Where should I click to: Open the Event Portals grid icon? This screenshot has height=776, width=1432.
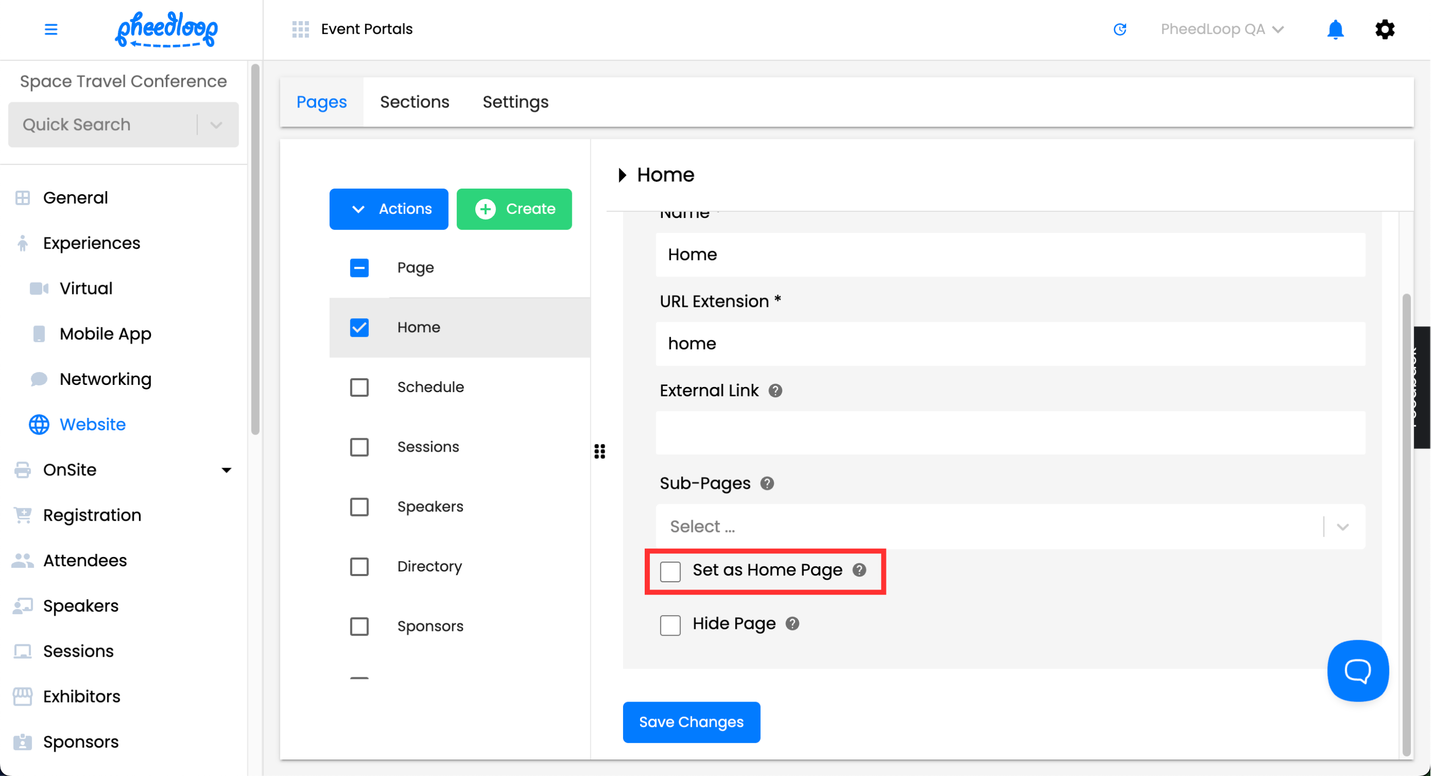(x=300, y=29)
